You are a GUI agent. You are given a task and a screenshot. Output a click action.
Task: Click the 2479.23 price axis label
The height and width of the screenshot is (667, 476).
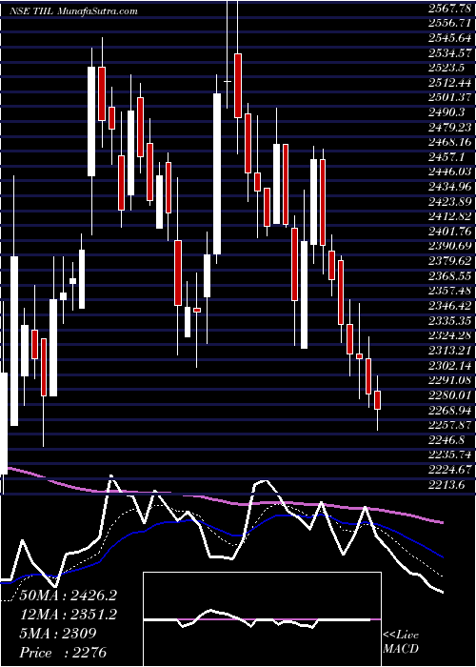[451, 127]
